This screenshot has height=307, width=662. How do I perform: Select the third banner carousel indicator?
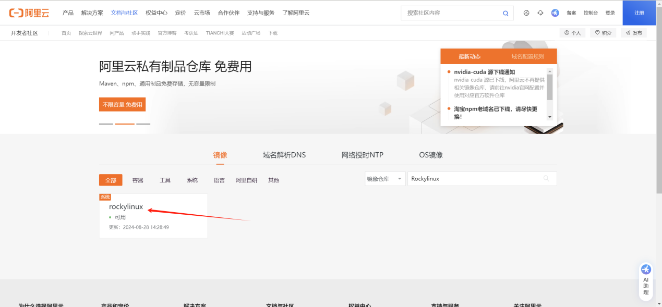tap(143, 124)
